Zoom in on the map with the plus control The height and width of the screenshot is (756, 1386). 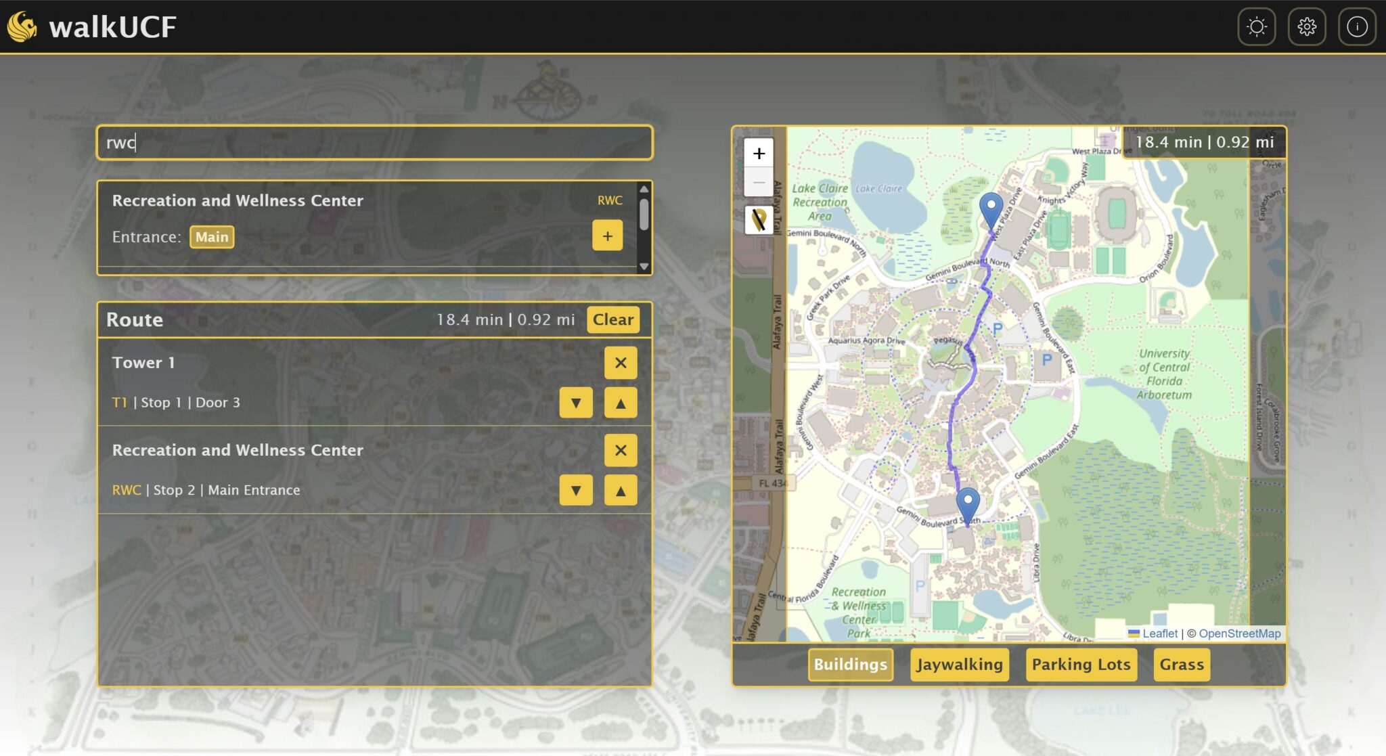point(759,154)
